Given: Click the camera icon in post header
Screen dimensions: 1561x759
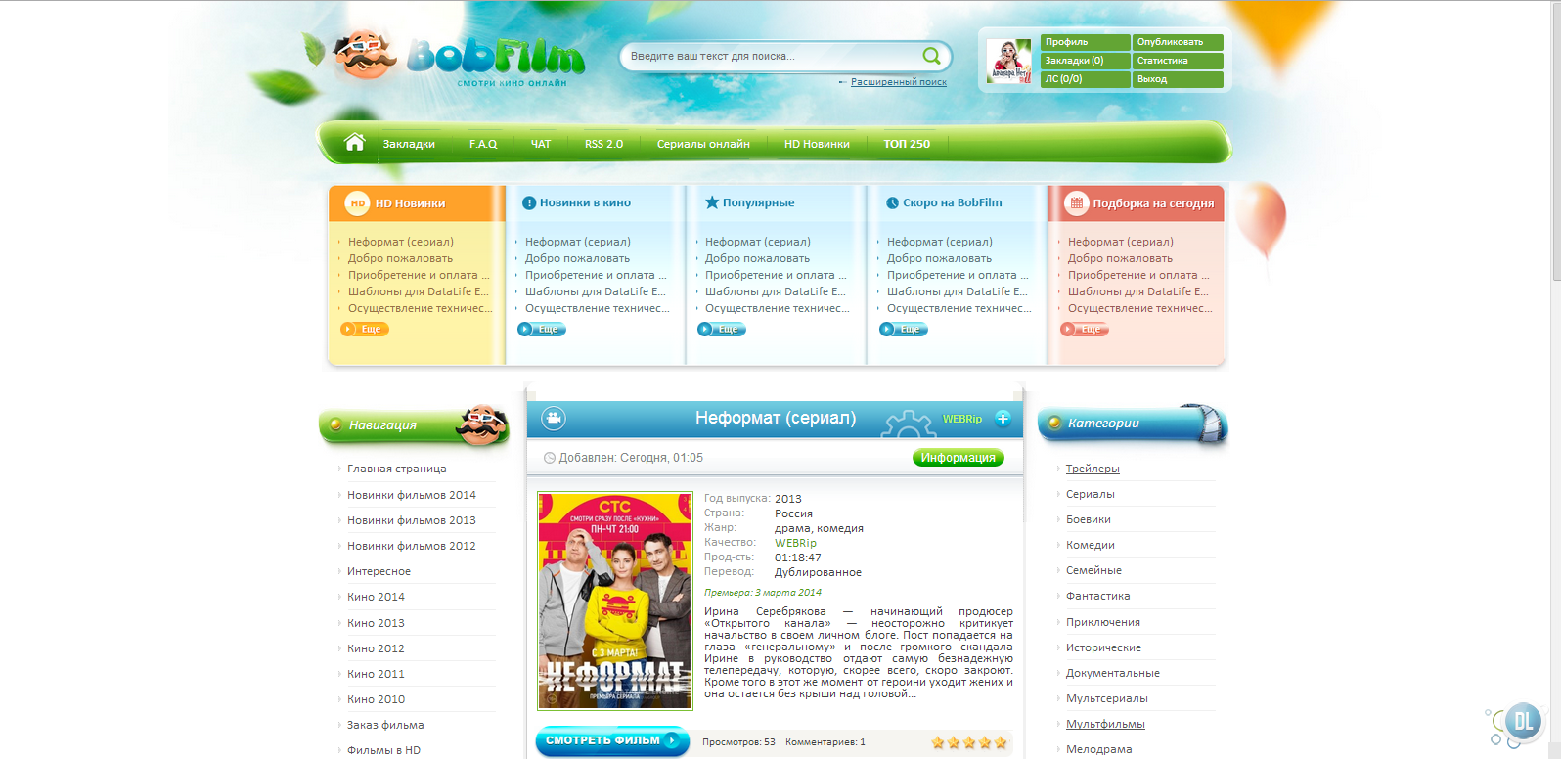Looking at the screenshot, I should (554, 419).
